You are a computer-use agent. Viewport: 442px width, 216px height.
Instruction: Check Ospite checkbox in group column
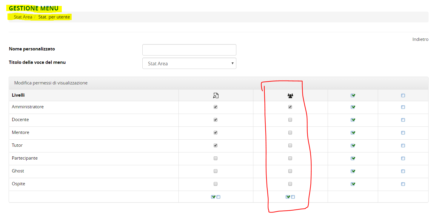290,184
